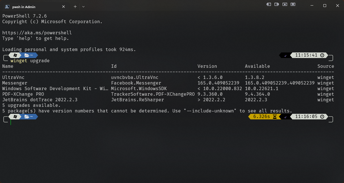Click the second window-layout icon in title bar
The height and width of the screenshot is (183, 344).
point(277,4)
